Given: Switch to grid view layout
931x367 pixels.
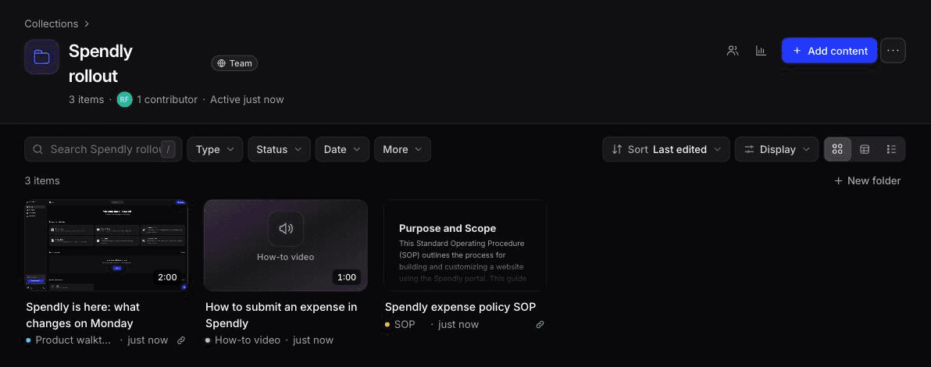Looking at the screenshot, I should [838, 149].
